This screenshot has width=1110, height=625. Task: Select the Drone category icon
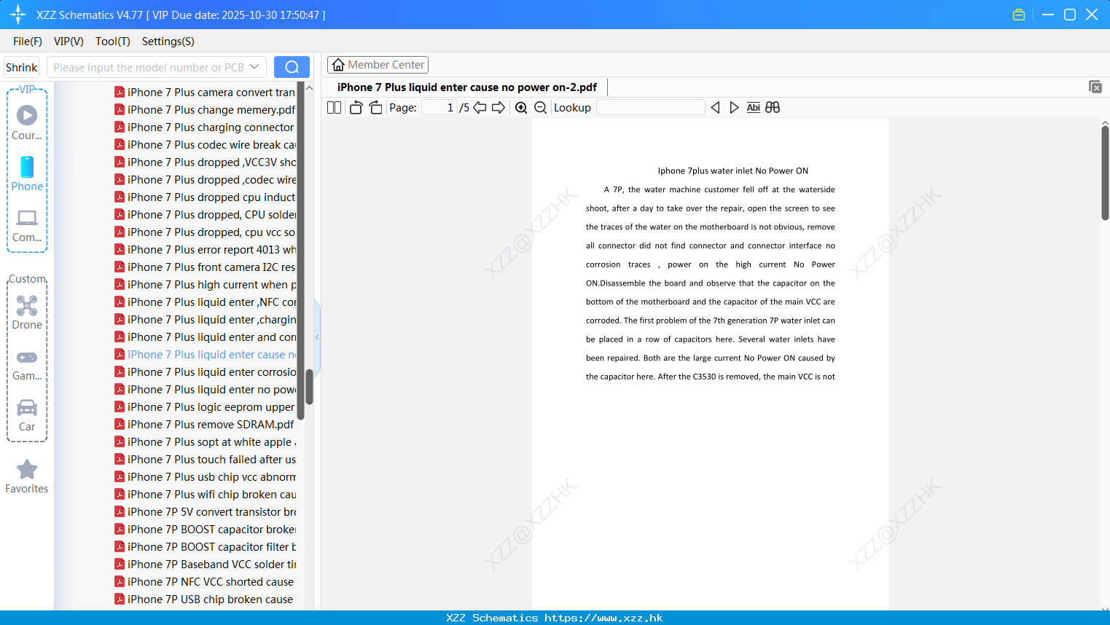27,312
